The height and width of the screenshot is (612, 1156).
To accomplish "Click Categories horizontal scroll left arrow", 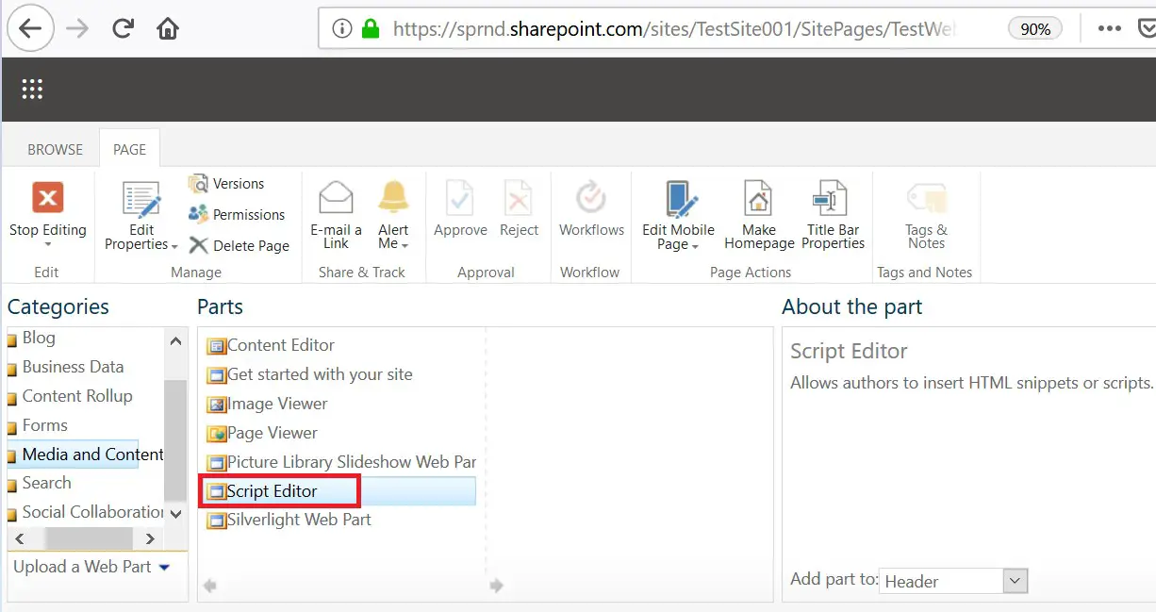I will tap(21, 538).
